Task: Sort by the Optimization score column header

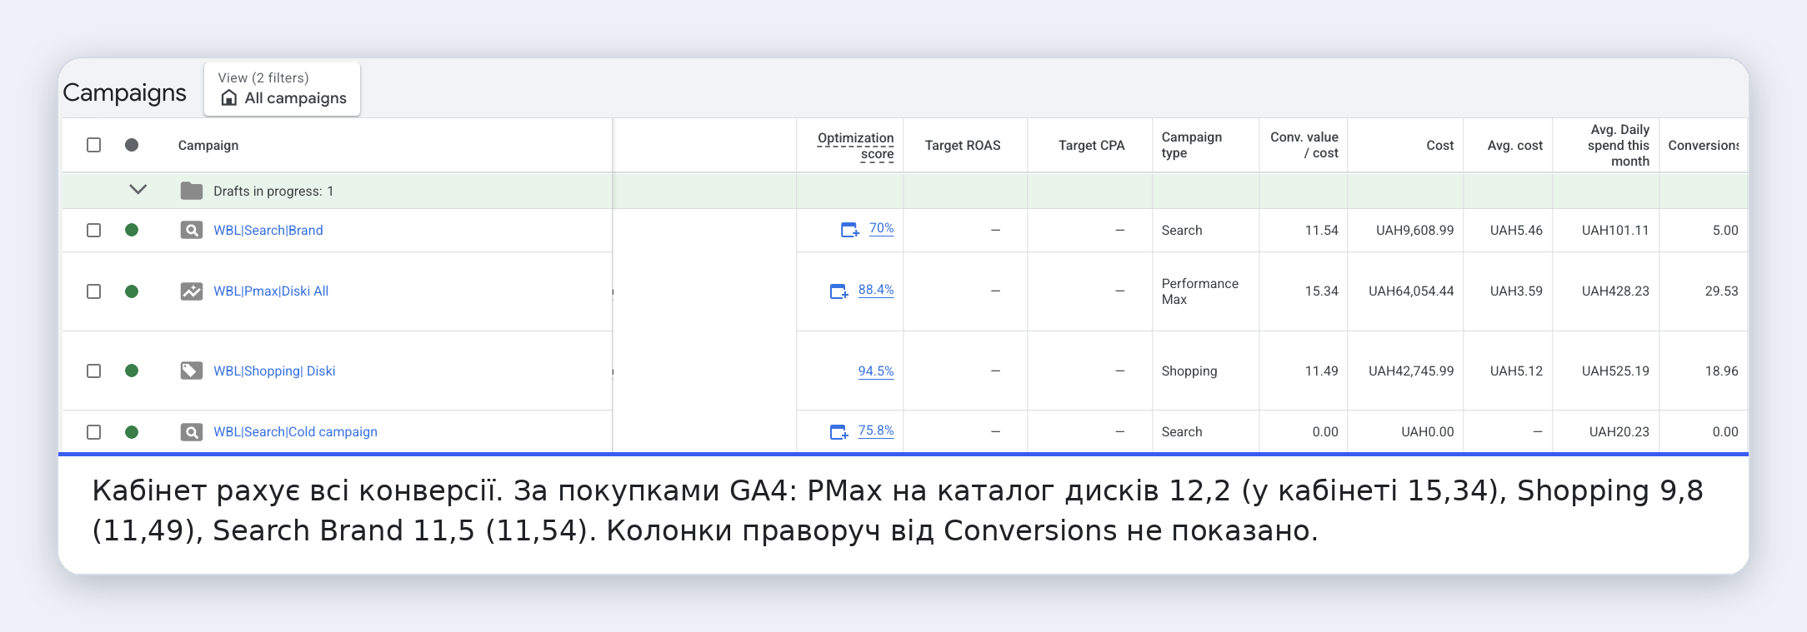Action: 856,146
